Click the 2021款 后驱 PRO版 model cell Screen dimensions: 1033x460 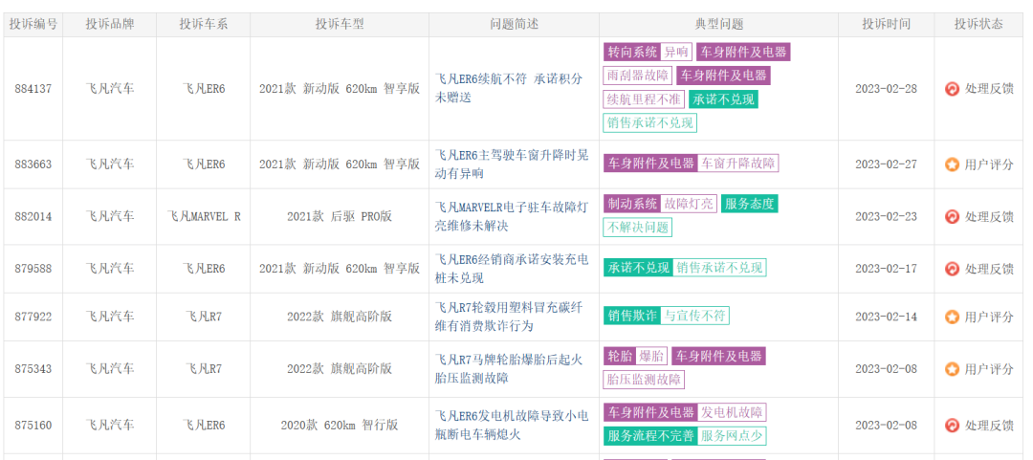coord(340,217)
